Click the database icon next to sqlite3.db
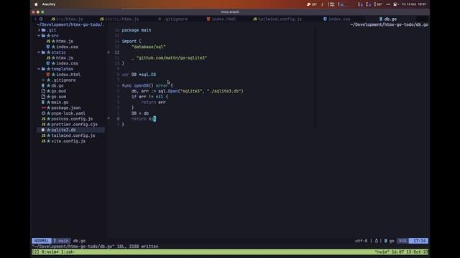The height and width of the screenshot is (258, 460). click(x=43, y=130)
